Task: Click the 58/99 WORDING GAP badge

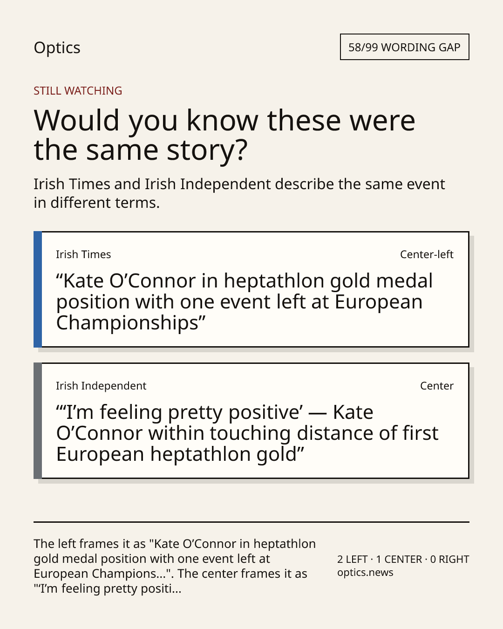Action: click(404, 47)
